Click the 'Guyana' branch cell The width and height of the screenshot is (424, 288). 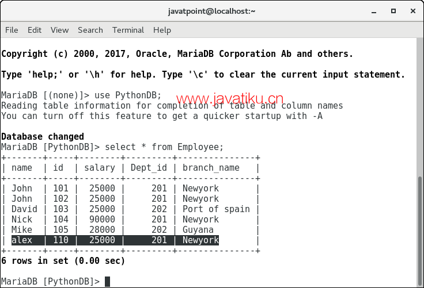click(x=198, y=230)
